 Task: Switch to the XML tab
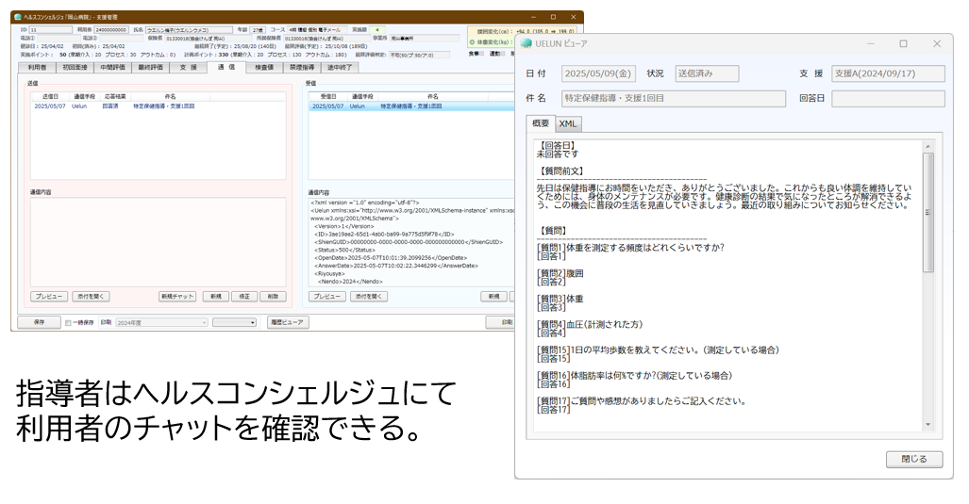(x=568, y=123)
